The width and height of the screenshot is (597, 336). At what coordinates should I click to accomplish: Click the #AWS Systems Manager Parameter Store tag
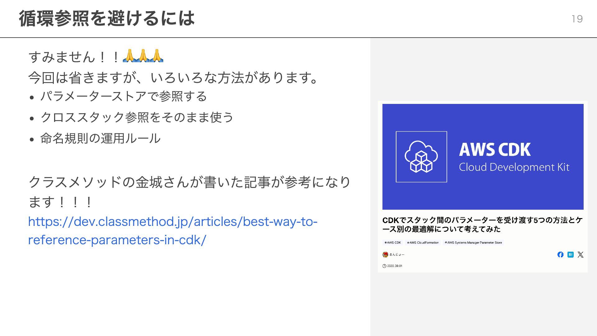click(x=473, y=243)
